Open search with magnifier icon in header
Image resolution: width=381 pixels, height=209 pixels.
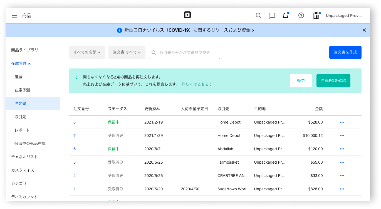tap(259, 16)
